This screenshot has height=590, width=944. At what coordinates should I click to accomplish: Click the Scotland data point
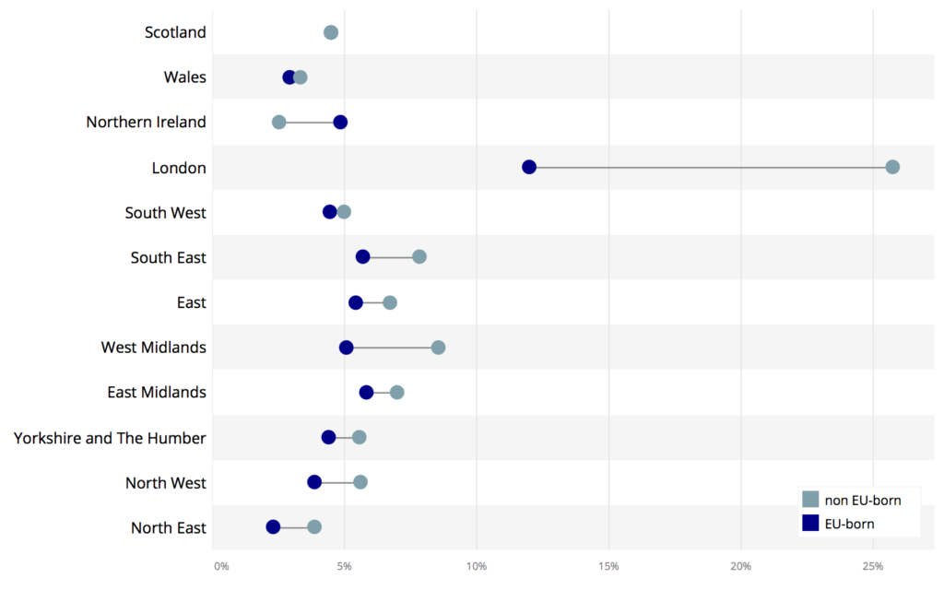331,32
